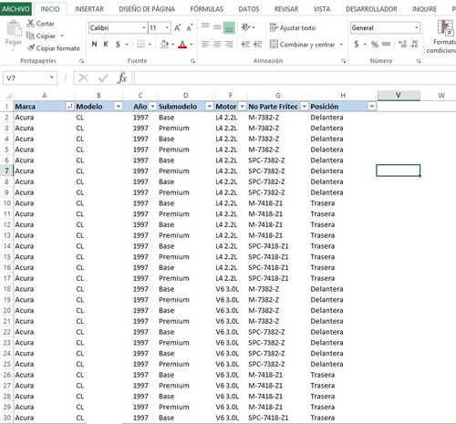Image resolution: width=456 pixels, height=424 pixels.
Task: Decrease font size with the small A icon
Action: [x=190, y=28]
